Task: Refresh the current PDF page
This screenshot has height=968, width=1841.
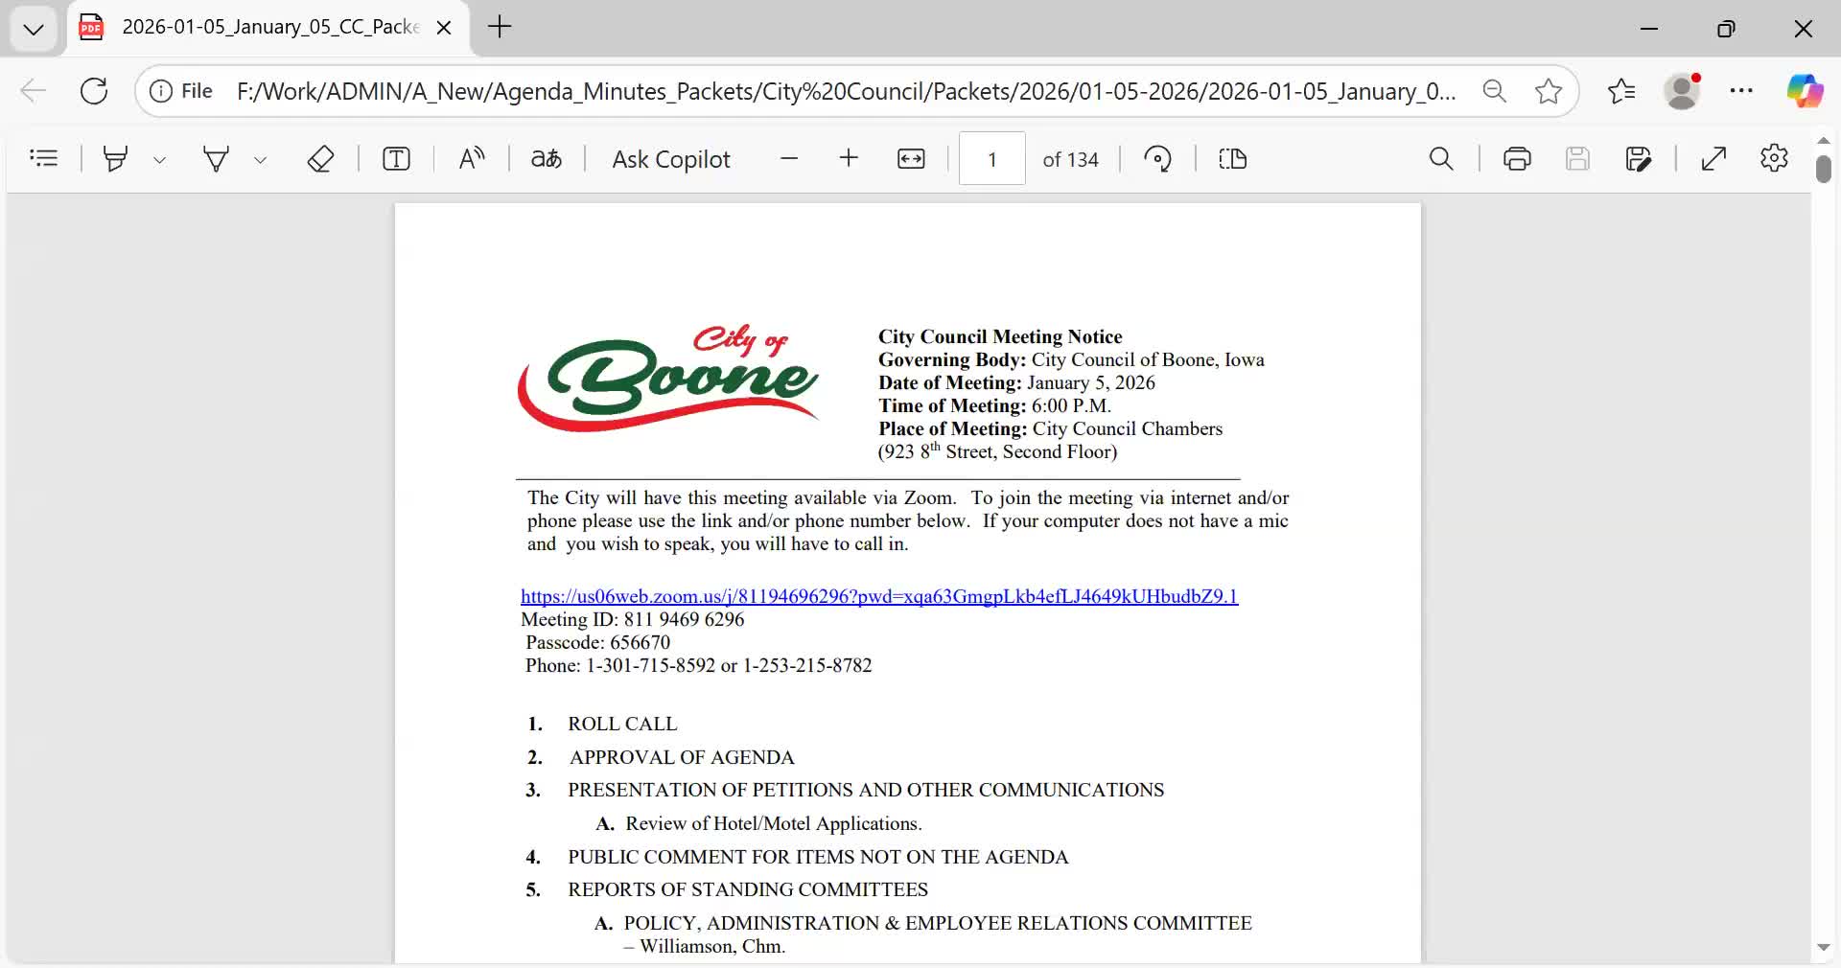Action: (x=94, y=91)
